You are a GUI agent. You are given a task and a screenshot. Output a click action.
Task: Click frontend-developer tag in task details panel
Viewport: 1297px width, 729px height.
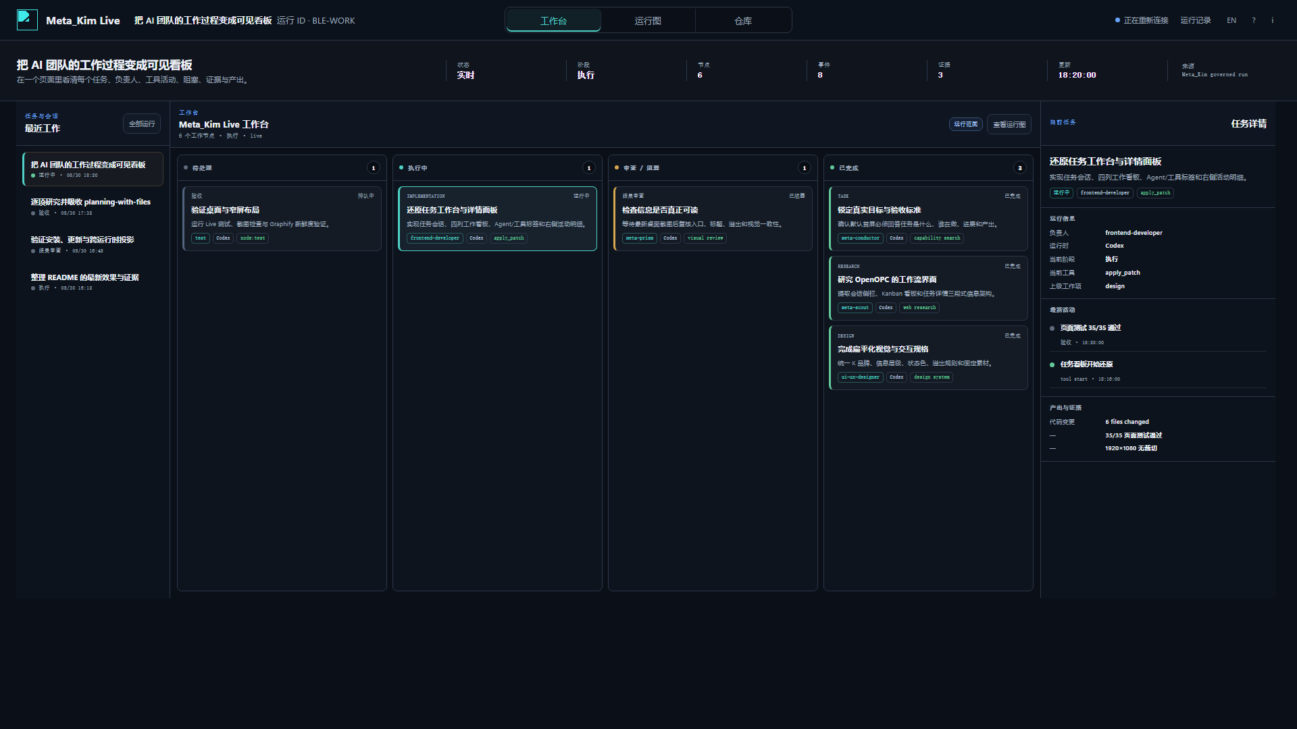pos(1105,193)
